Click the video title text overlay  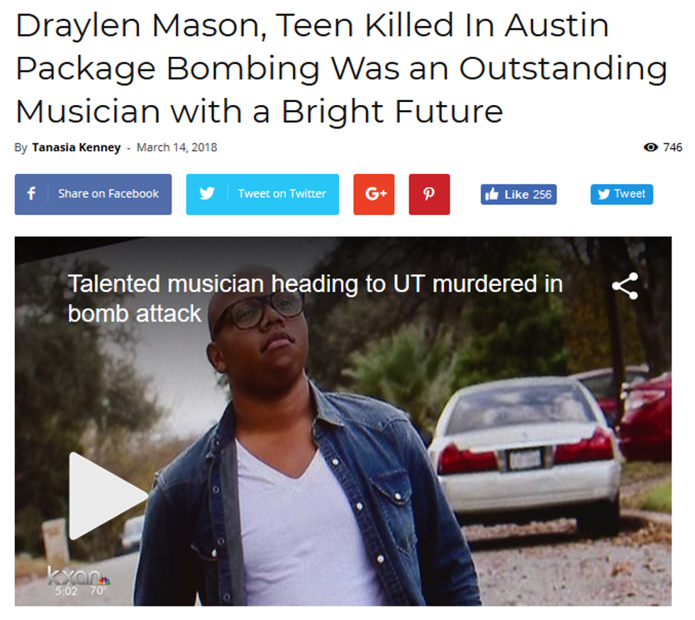point(315,299)
